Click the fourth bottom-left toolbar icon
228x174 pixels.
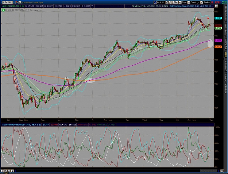(x=12, y=171)
